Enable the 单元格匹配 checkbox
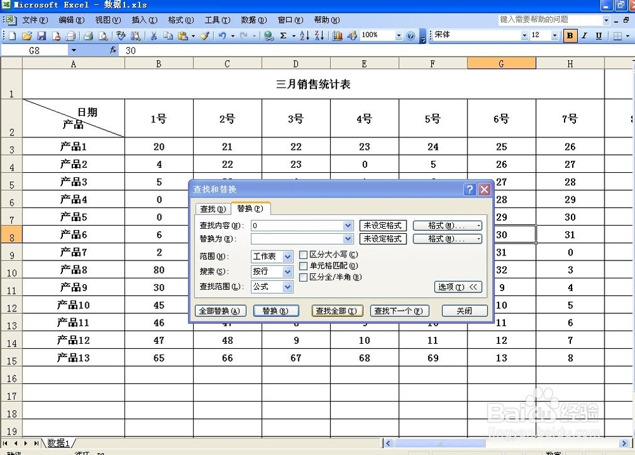The image size is (635, 455). pos(303,266)
